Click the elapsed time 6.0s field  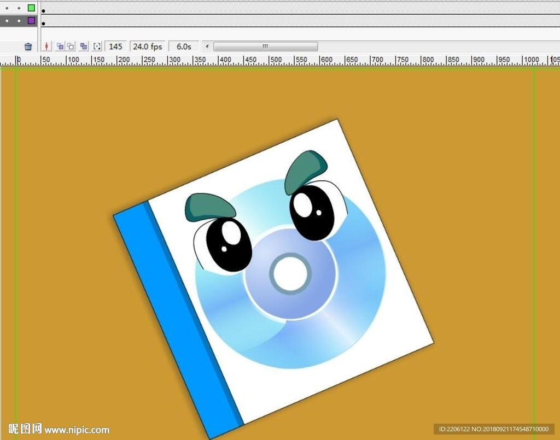(184, 46)
